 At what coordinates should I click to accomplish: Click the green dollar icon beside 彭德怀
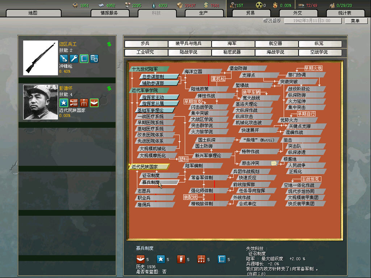coord(109,88)
